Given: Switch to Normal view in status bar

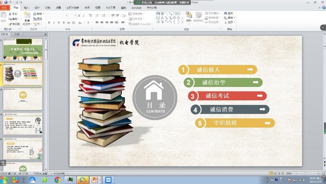Looking at the screenshot, I should pyautogui.click(x=271, y=173).
